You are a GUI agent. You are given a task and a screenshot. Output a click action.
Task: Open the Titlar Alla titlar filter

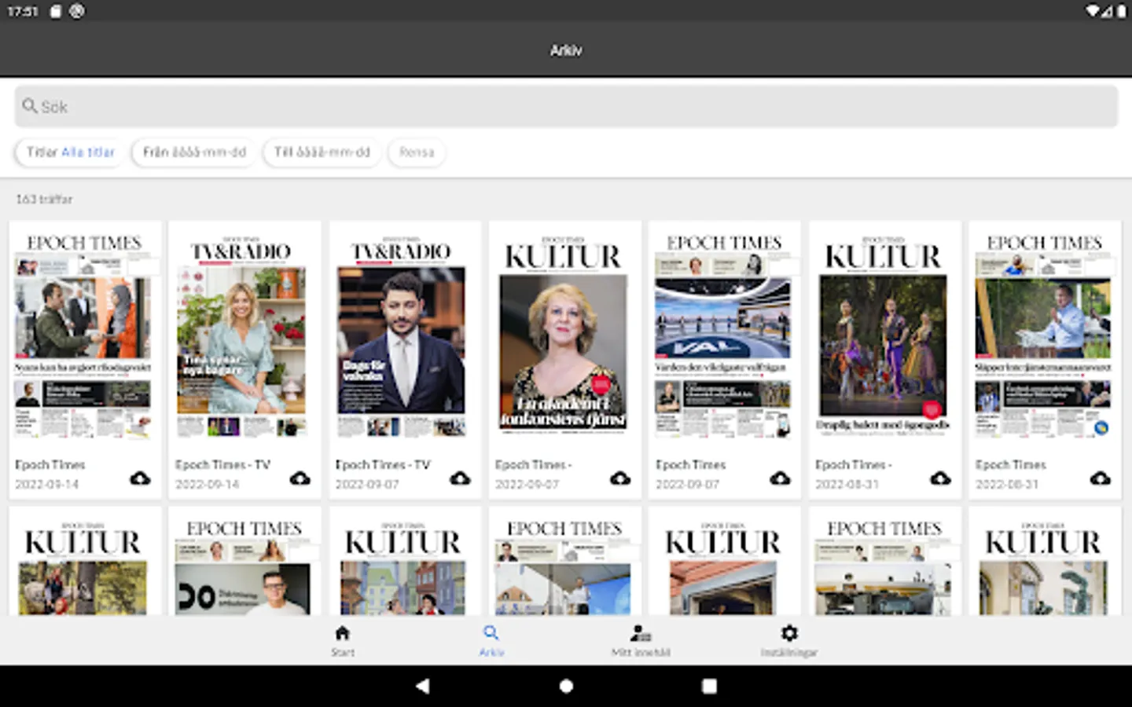(x=71, y=152)
